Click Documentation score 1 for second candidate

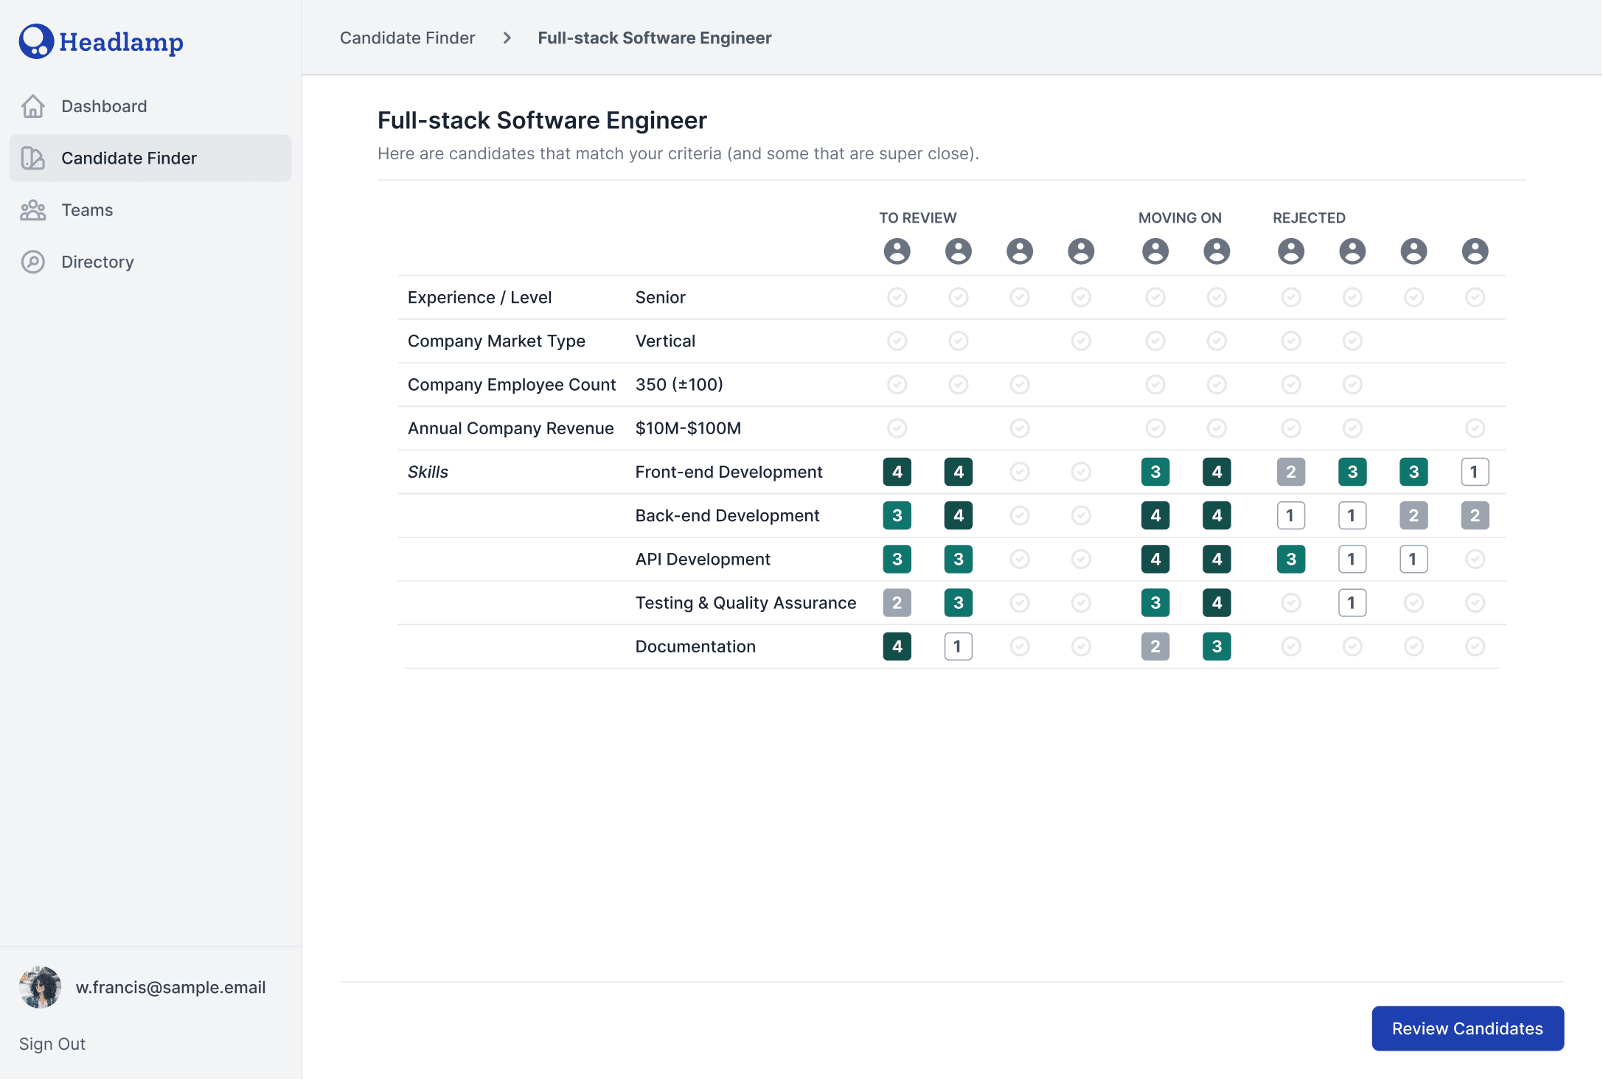click(958, 646)
